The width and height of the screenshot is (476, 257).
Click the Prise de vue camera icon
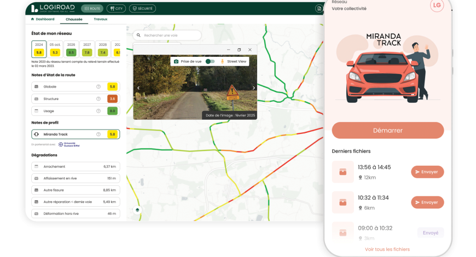pyautogui.click(x=176, y=61)
